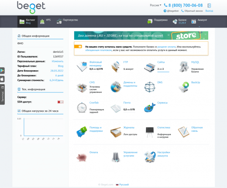Open the CronTab clock icon
227x188 pixels.
(82, 107)
